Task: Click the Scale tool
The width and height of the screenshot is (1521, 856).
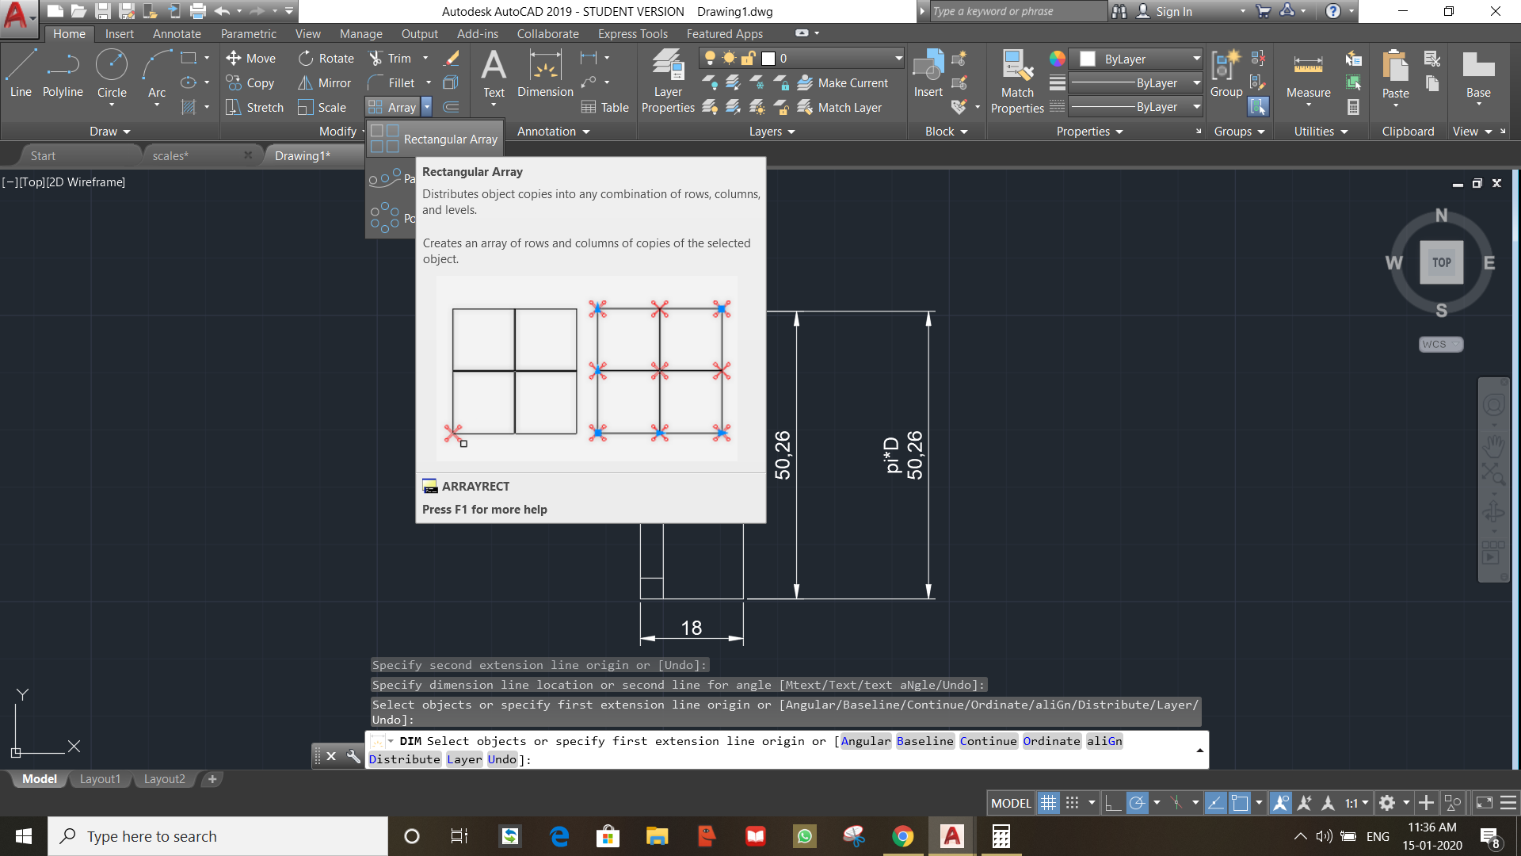Action: click(x=322, y=107)
